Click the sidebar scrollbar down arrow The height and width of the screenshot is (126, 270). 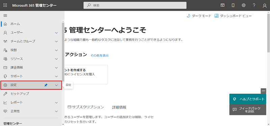pos(63,124)
